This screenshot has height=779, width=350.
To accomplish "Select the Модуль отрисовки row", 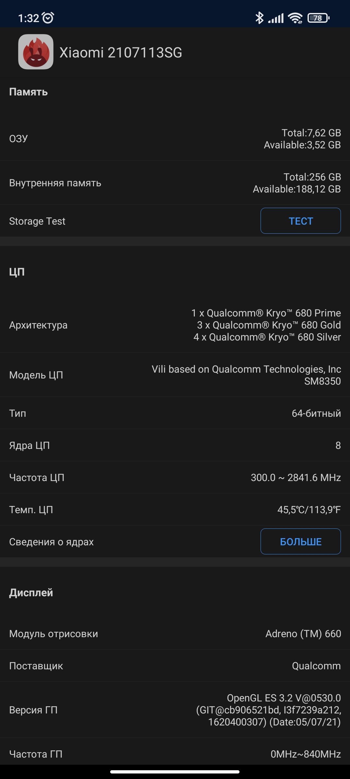I will point(175,634).
